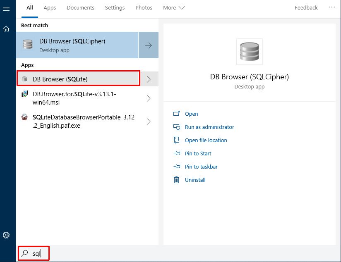Select DB Browser (SQLCipher) best match result
This screenshot has width=341, height=262.
(77, 45)
